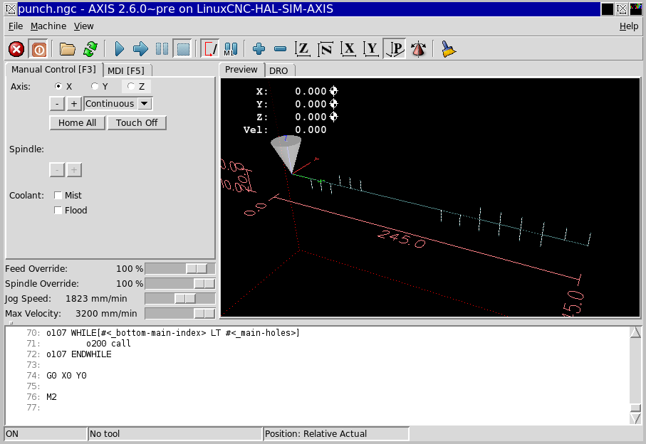Screen dimensions: 646x444
Task: Pause the program execution
Action: pos(162,49)
